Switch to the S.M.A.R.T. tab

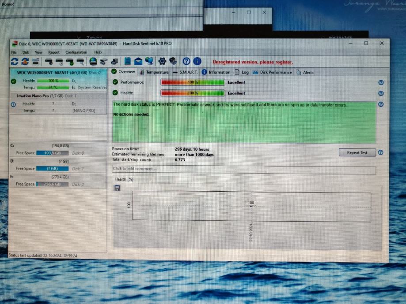[185, 72]
